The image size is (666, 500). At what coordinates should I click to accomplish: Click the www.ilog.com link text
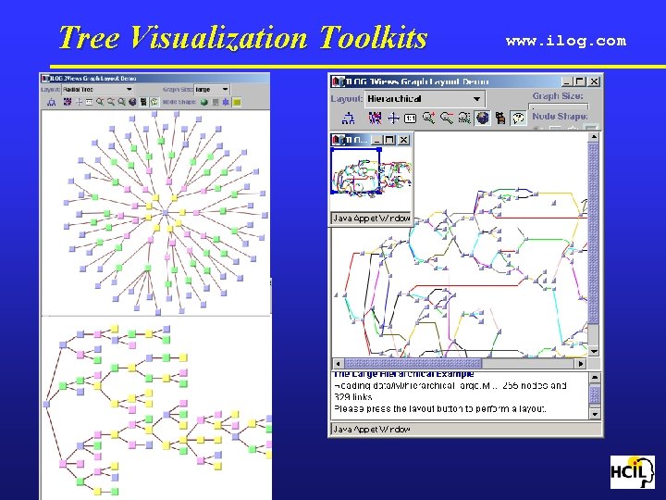pos(566,41)
